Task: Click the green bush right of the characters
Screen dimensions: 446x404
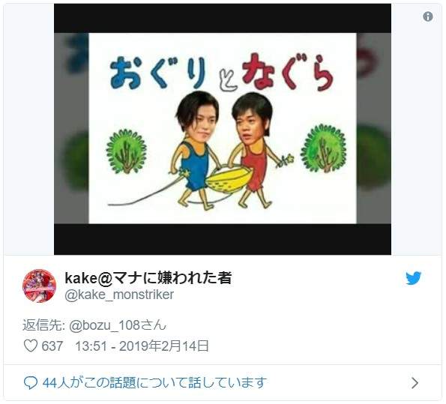Action: [323, 148]
